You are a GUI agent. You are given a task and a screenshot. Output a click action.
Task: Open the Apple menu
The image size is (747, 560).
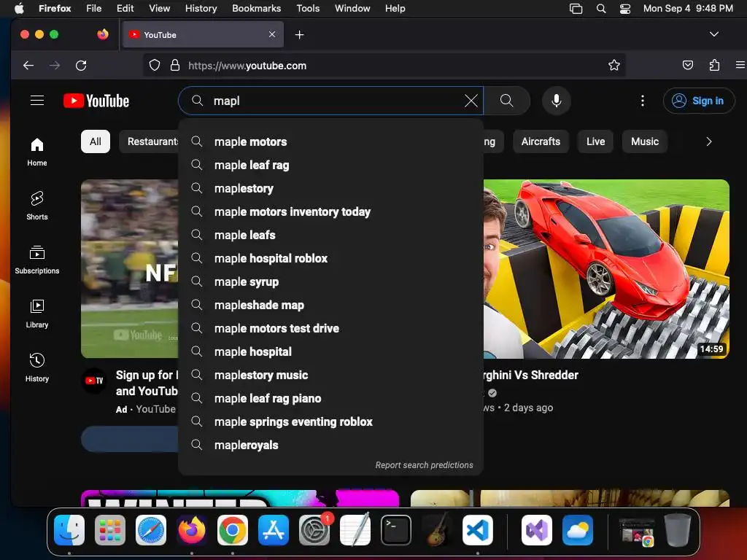tap(19, 8)
